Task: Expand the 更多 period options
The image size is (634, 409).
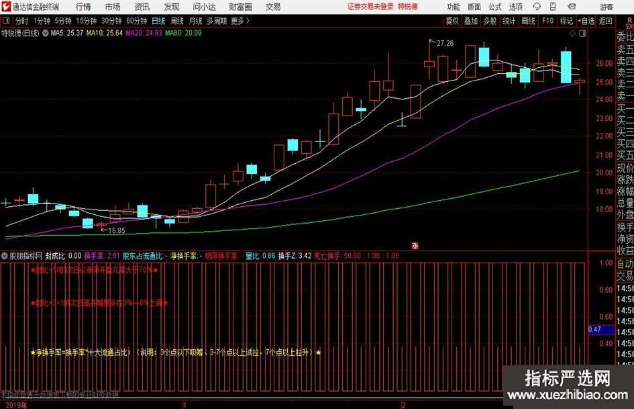Action: pyautogui.click(x=240, y=21)
